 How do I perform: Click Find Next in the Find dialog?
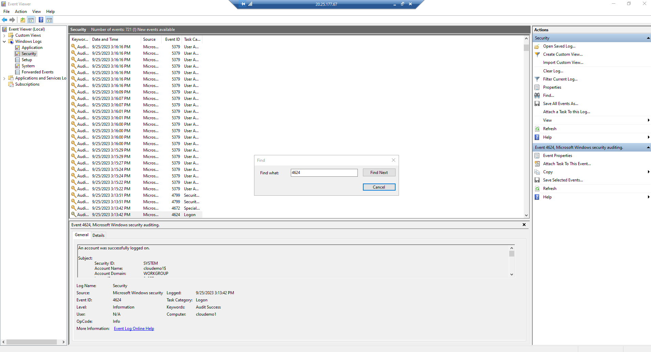379,173
